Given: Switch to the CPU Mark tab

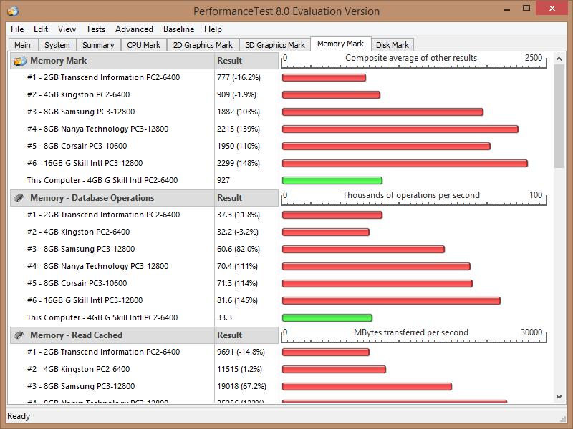Looking at the screenshot, I should [x=143, y=45].
